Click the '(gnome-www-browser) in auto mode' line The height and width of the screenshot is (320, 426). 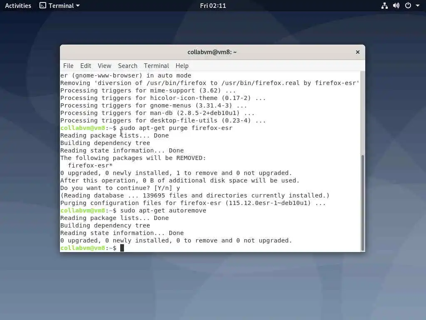[x=126, y=75]
